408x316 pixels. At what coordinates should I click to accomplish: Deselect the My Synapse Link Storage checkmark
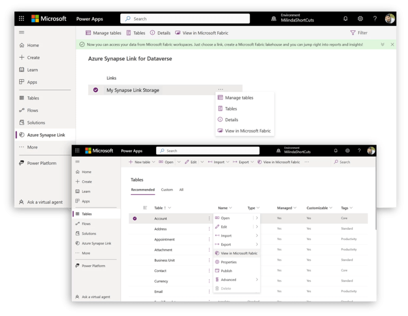[96, 90]
